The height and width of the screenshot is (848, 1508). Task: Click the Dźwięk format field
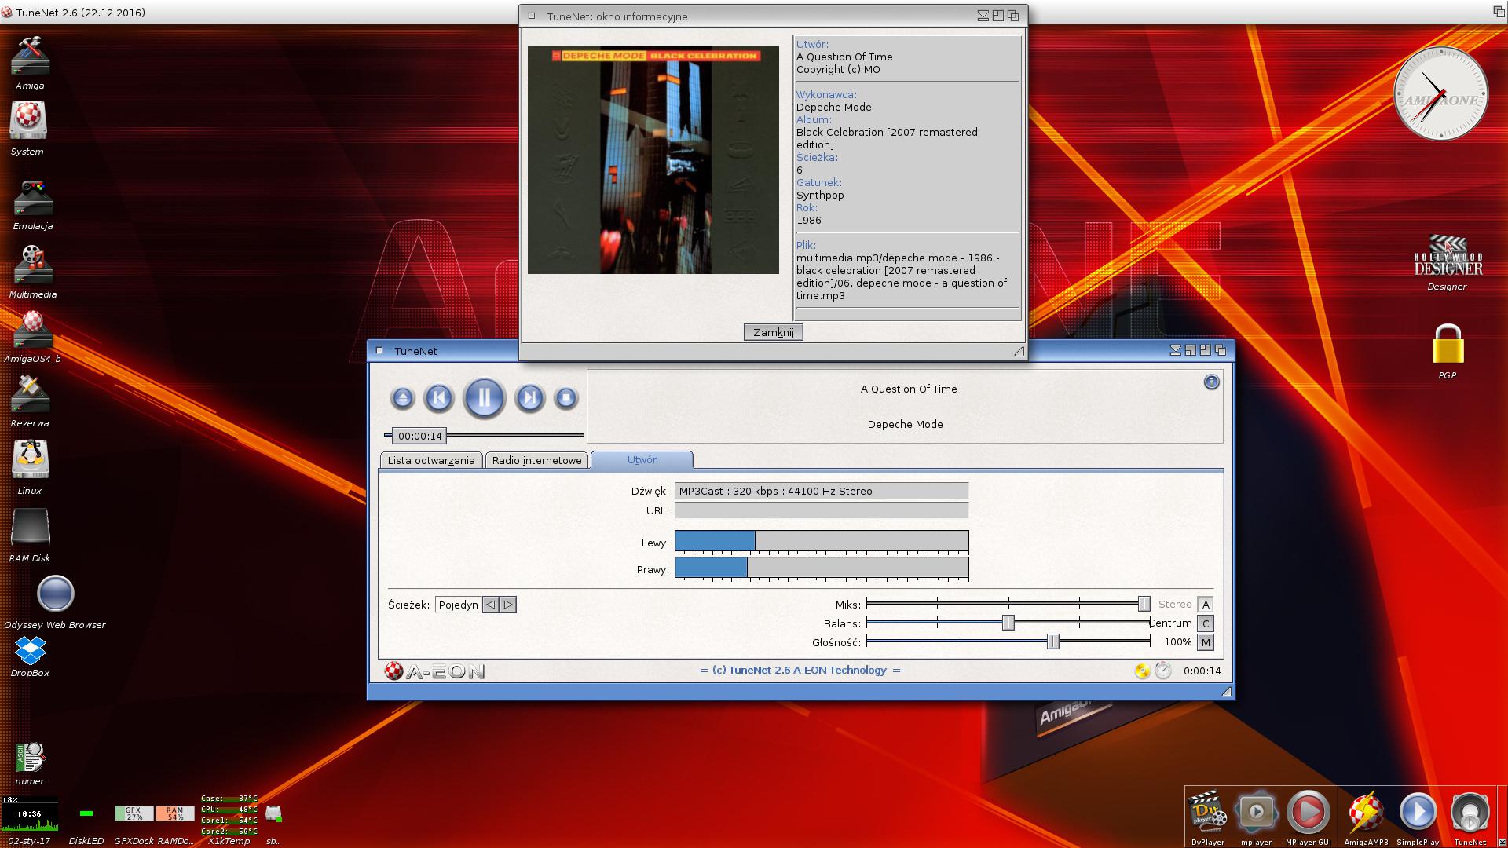click(822, 491)
